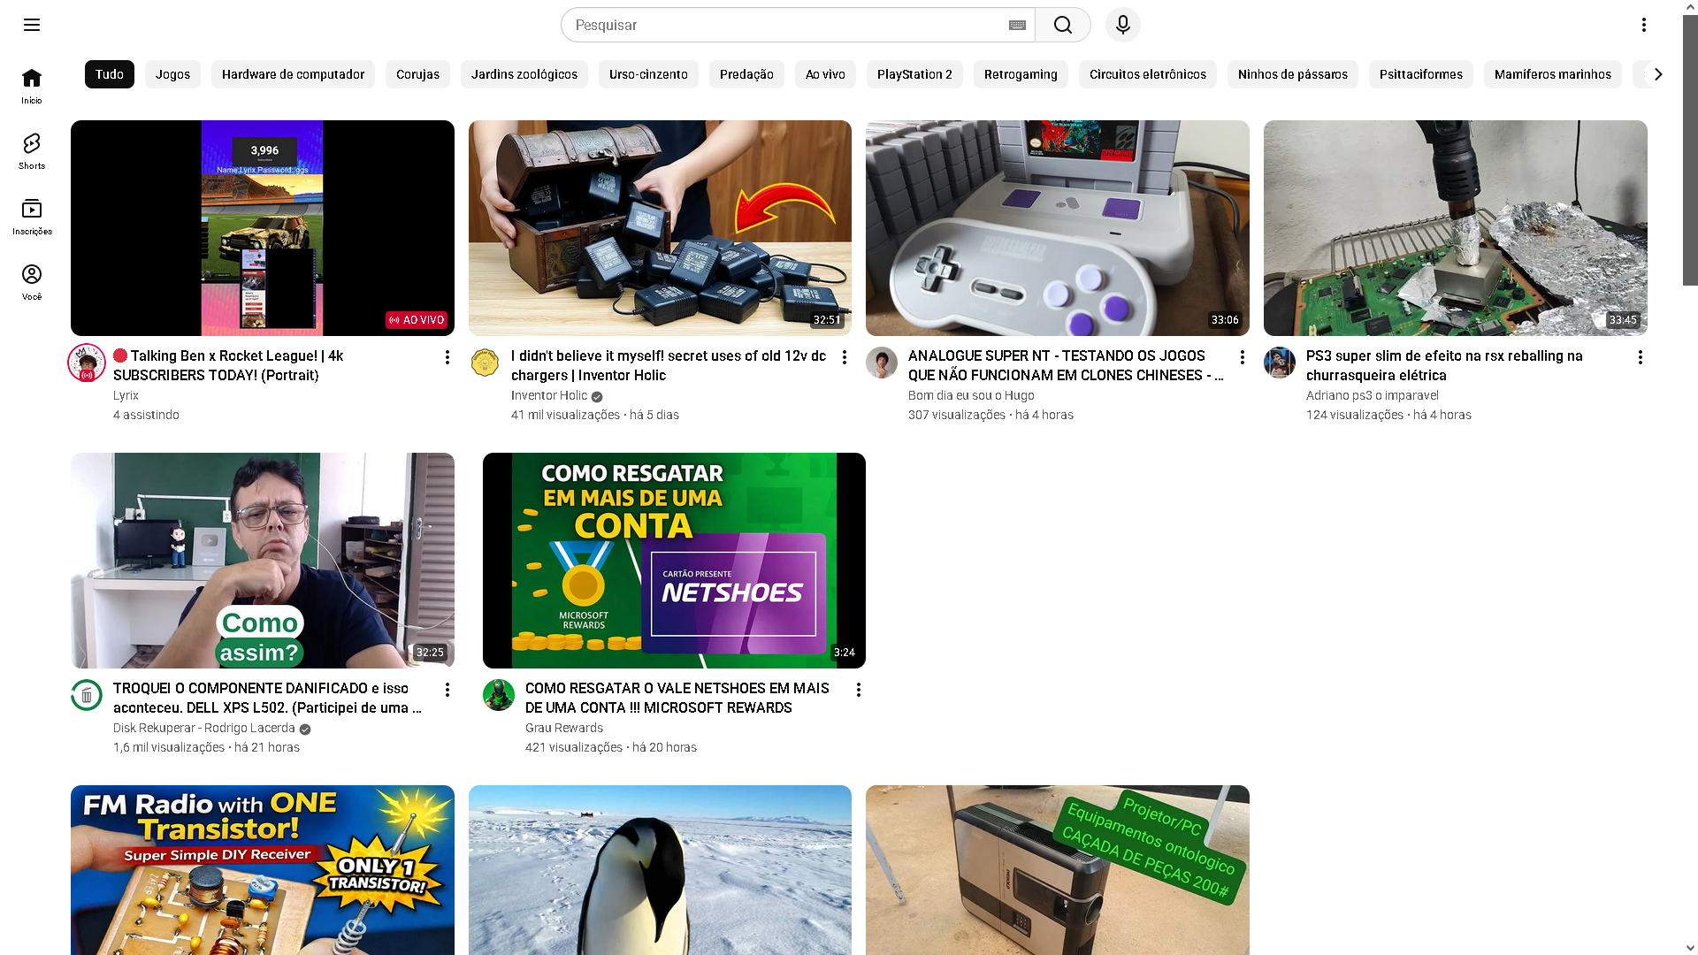Go to Shorts in the sidebar

pyautogui.click(x=32, y=151)
